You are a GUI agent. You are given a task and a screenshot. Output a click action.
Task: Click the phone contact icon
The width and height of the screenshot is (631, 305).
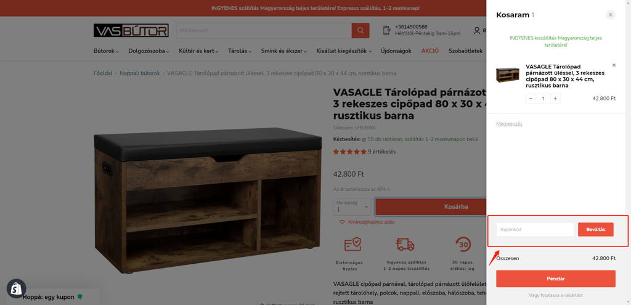(386, 31)
